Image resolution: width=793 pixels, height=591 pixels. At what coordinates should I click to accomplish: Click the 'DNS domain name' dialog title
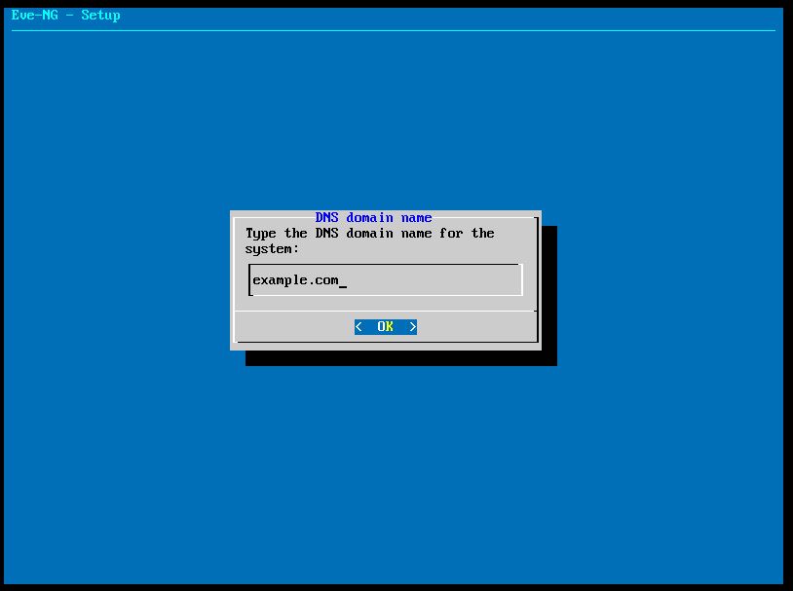[x=373, y=217]
